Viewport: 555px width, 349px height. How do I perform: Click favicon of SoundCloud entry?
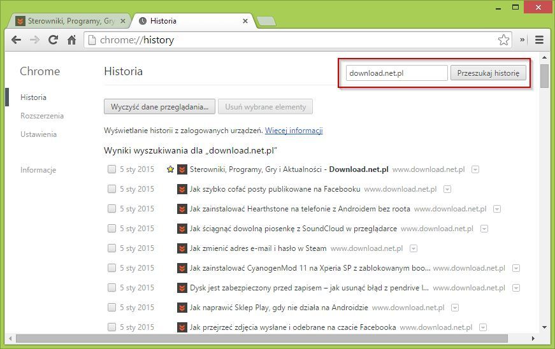pyautogui.click(x=182, y=229)
